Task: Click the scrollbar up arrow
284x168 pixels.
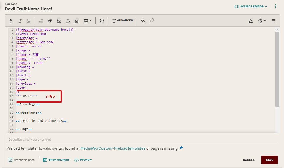Action: [x=277, y=29]
